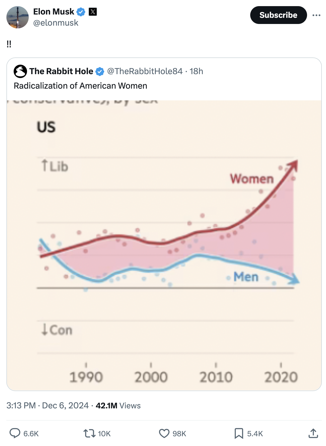Click the 18h quoted post timestamp

pos(196,71)
